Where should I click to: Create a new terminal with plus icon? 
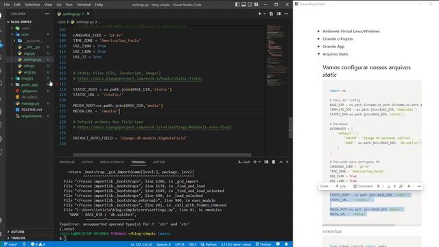pyautogui.click(x=254, y=162)
